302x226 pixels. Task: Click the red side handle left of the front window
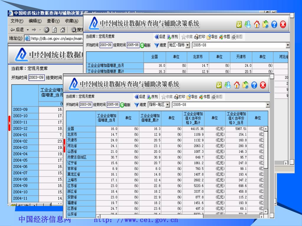[64, 146]
